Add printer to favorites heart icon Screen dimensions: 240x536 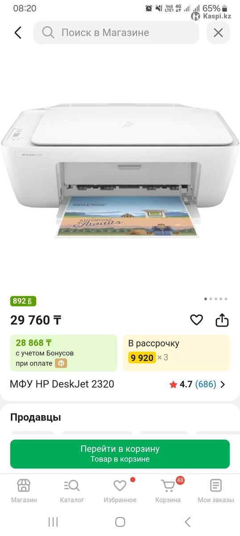click(196, 320)
